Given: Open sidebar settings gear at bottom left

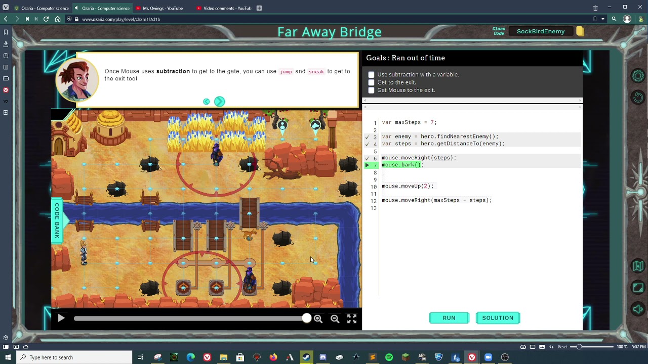Looking at the screenshot, I should (6, 338).
